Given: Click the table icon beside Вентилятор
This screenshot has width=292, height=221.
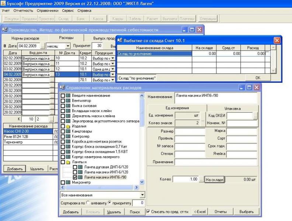Looking at the screenshot, I should 68,101.
